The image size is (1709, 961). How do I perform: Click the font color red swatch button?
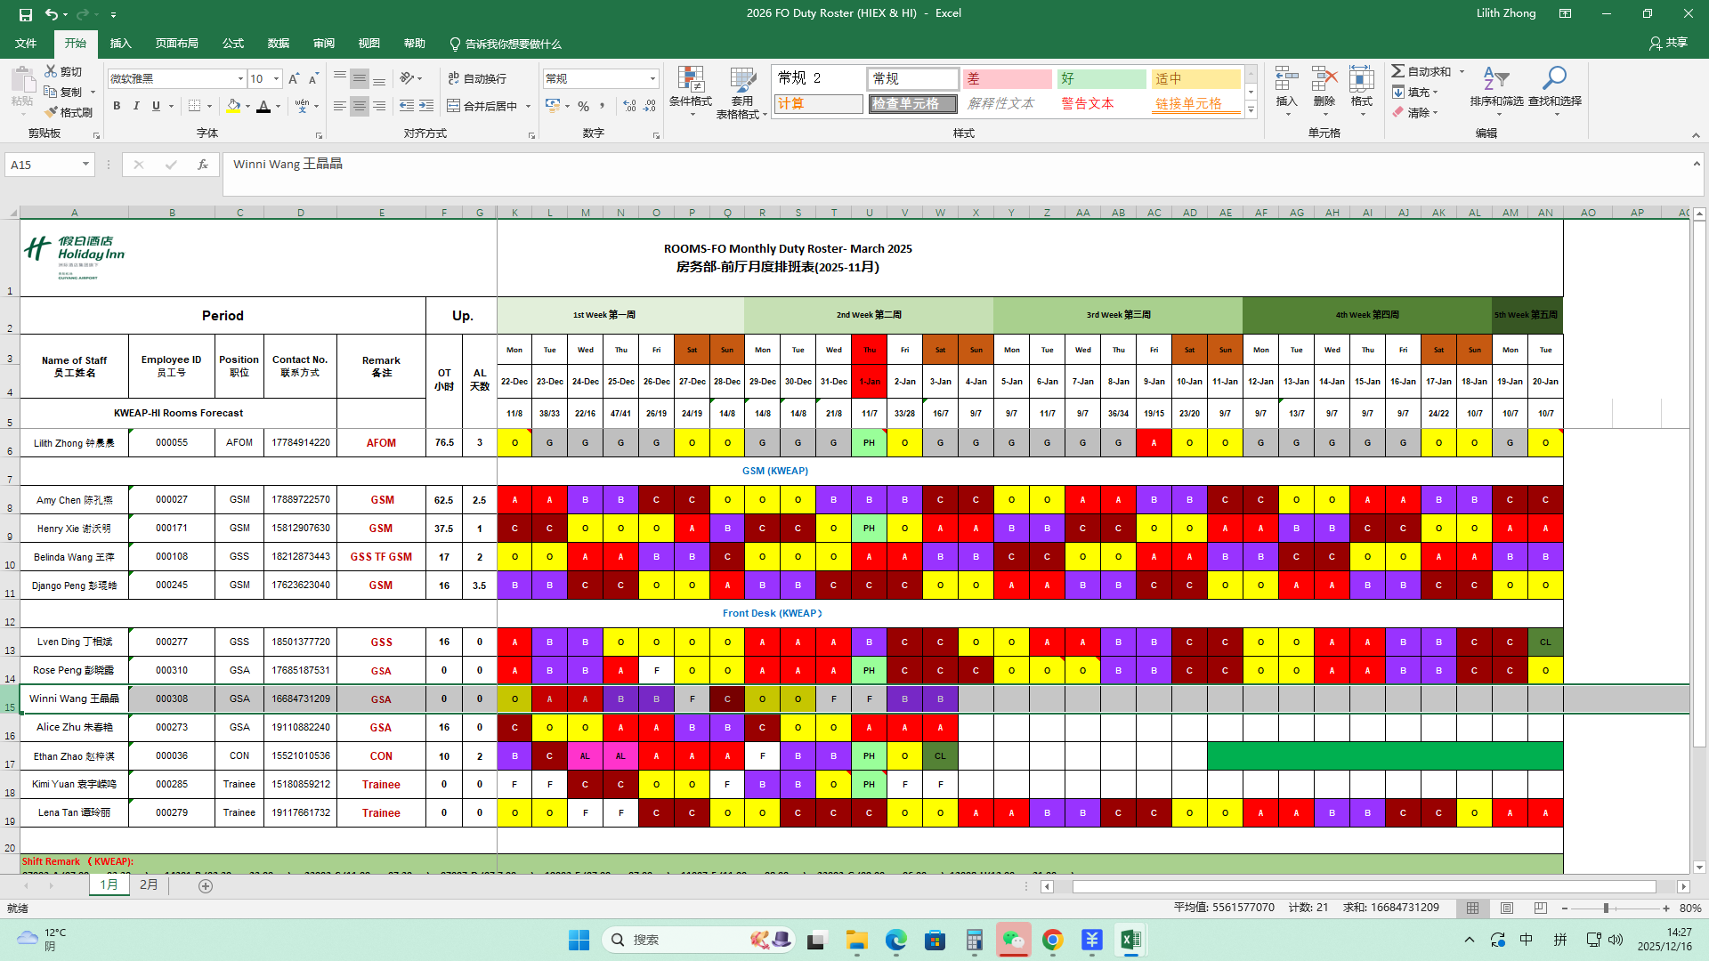(x=263, y=106)
